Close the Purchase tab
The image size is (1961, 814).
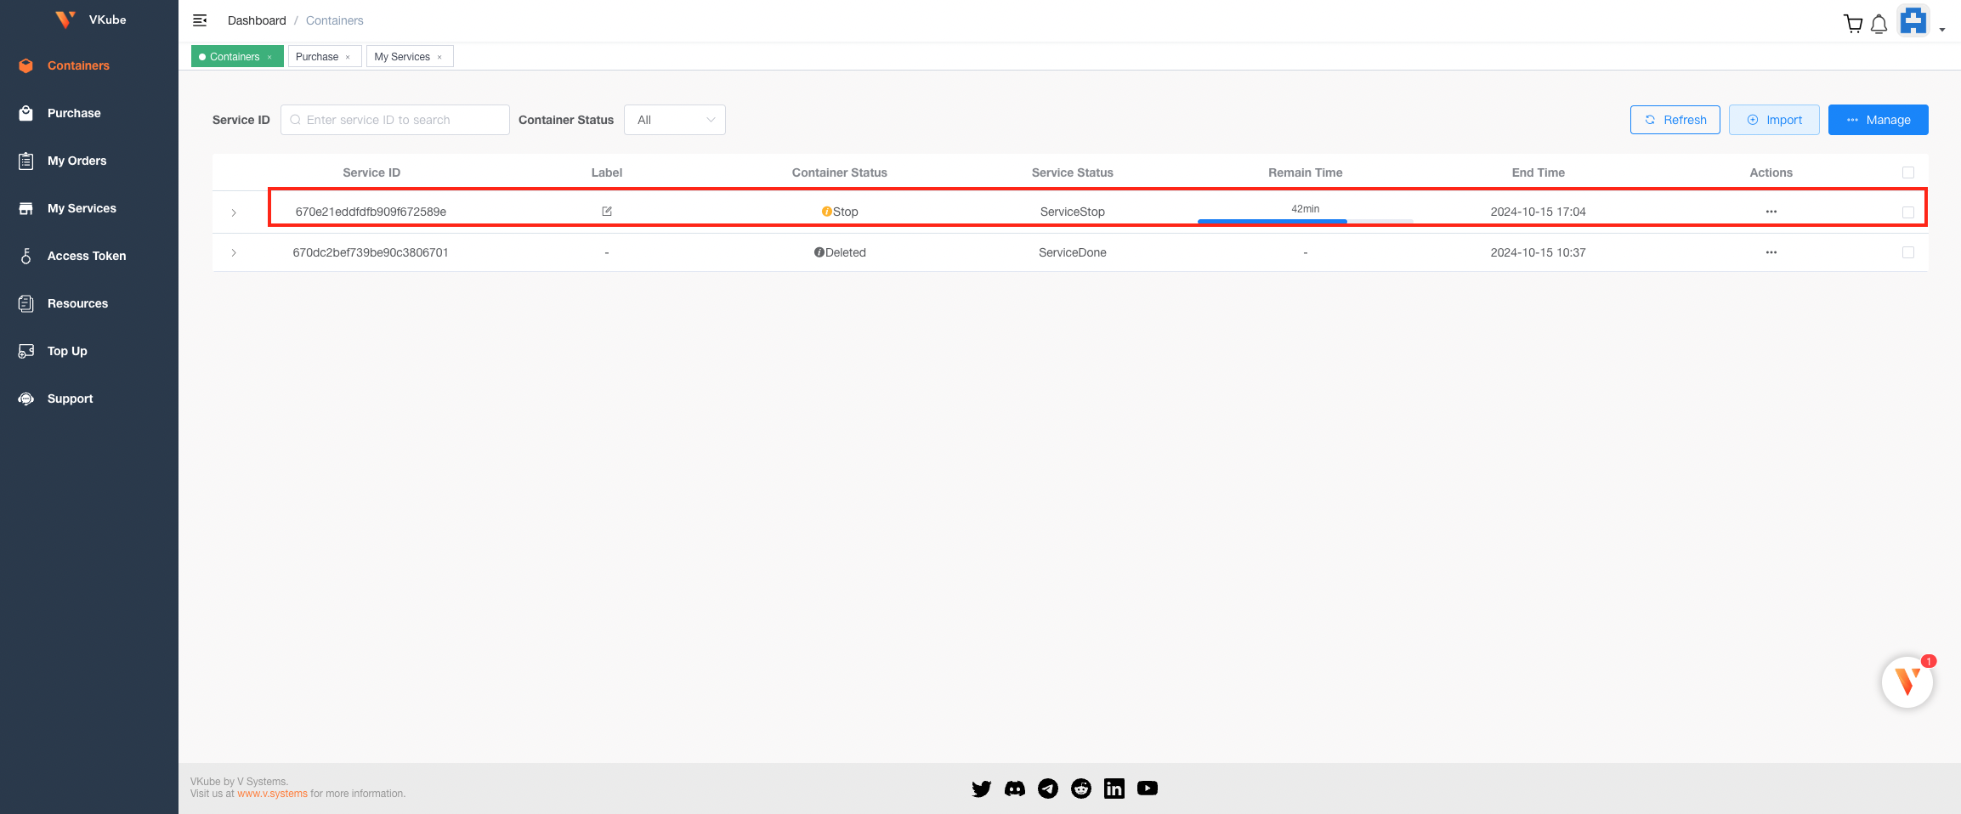[x=348, y=58]
